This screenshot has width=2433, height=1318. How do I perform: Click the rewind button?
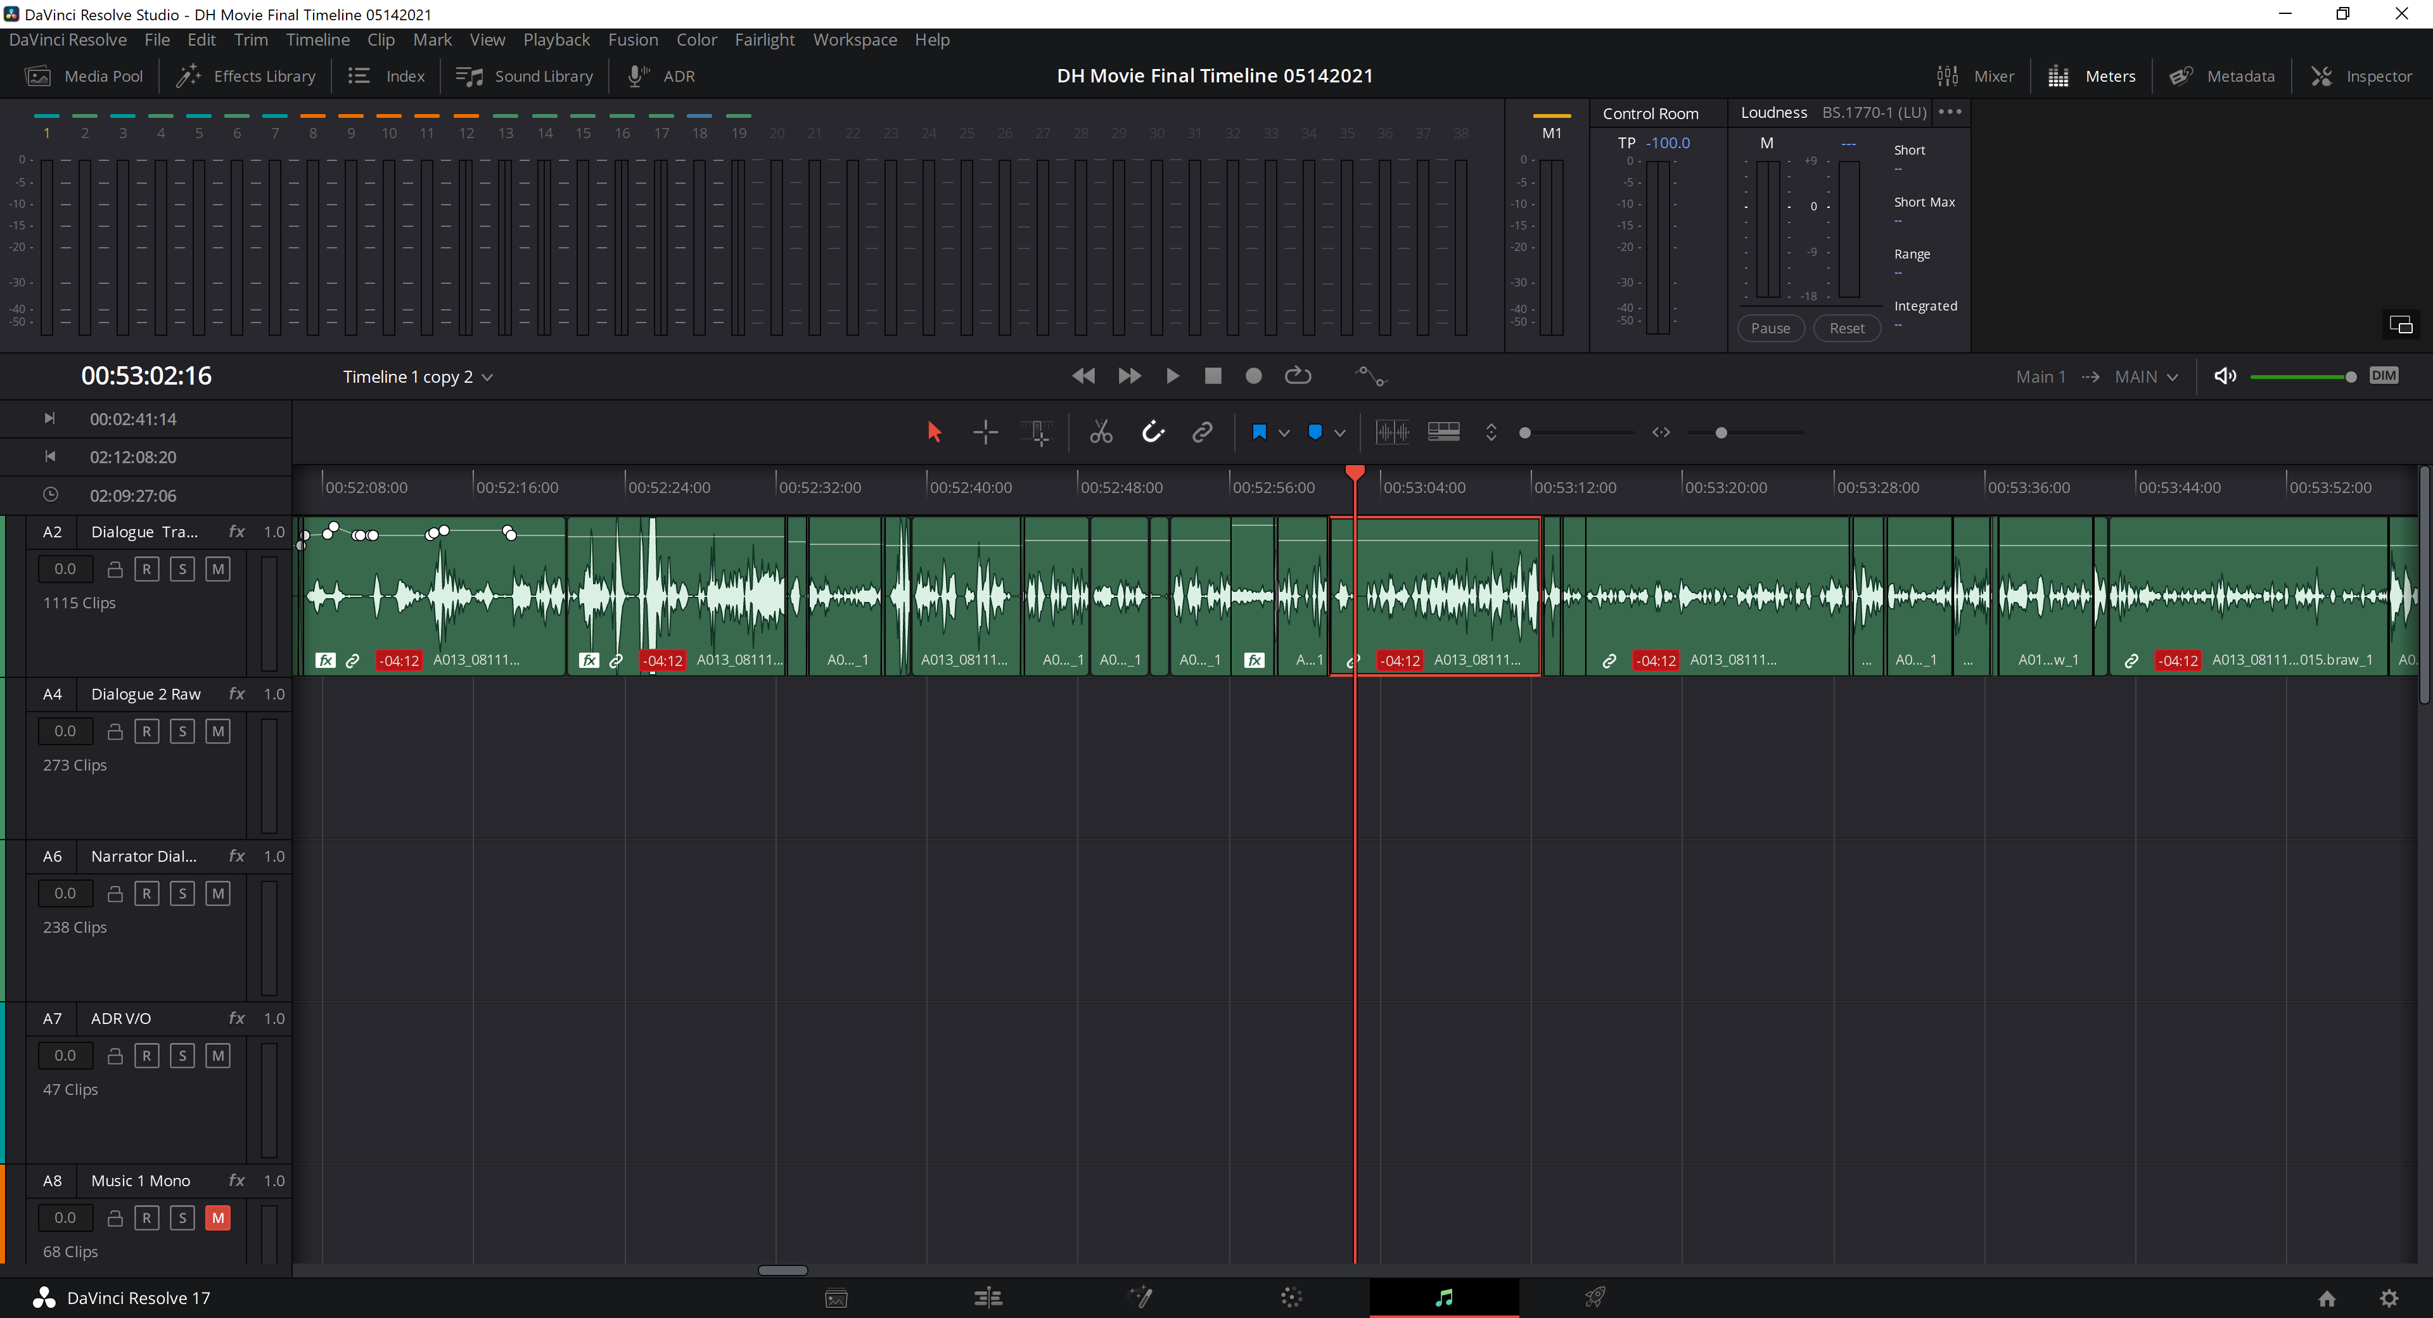[1083, 376]
